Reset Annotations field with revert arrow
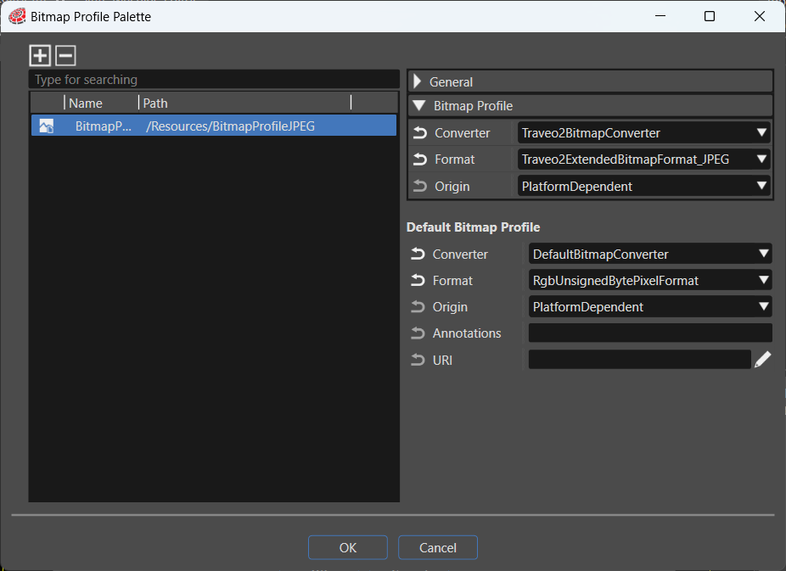The image size is (786, 571). 418,333
